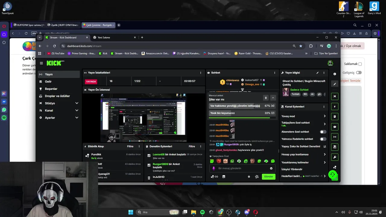Viewport: 386px width, 217px height.
Task: Click poll option Var hakkımız yendiğğ
Action: click(242, 106)
